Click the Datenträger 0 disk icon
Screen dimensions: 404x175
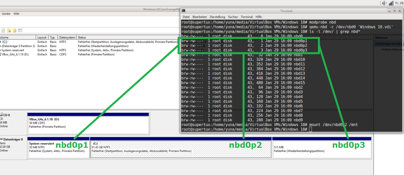2,139
